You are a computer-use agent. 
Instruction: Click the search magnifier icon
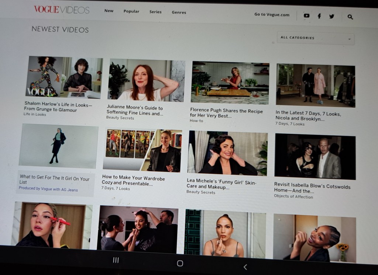point(350,17)
